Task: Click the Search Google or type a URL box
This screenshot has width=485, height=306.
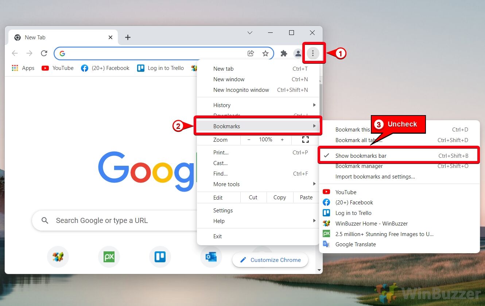Action: tap(117, 220)
